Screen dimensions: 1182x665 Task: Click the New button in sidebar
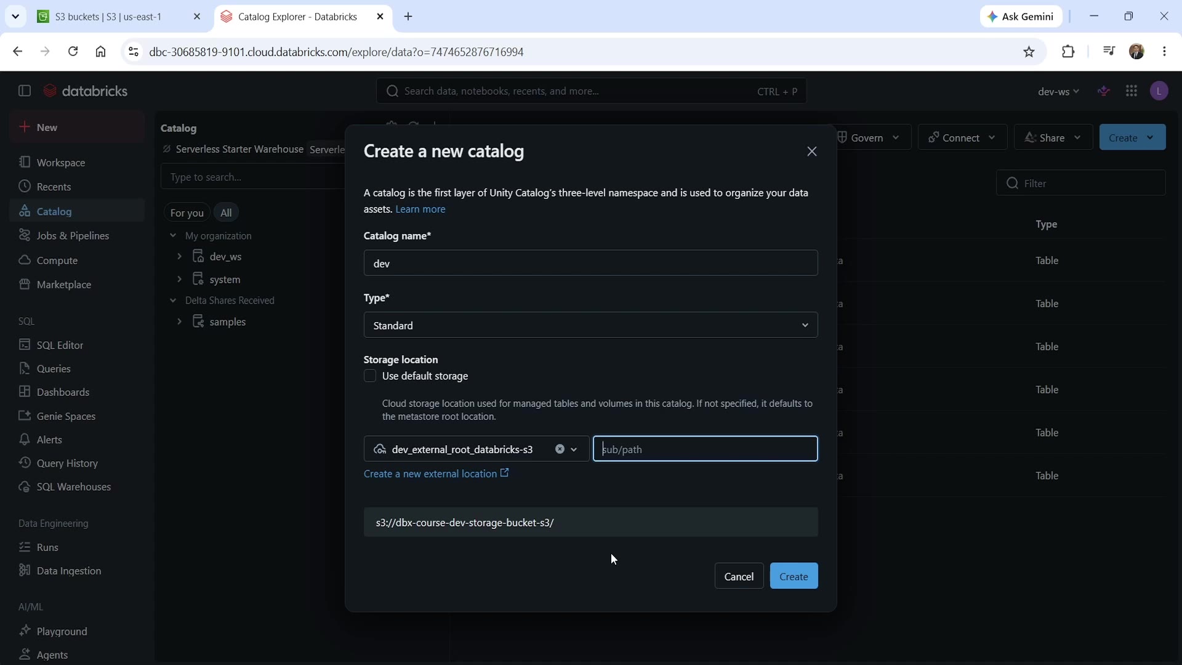(77, 127)
